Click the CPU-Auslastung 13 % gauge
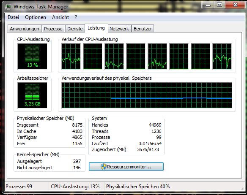The image size is (247, 195). [32, 56]
